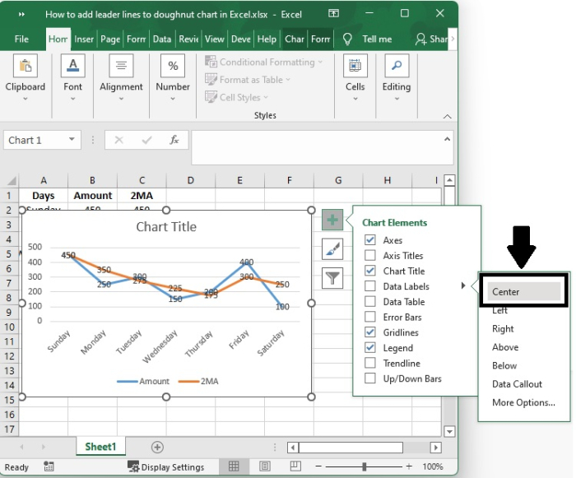Click the zoom out minus icon
Viewport: 576px width, 478px height.
coord(318,466)
